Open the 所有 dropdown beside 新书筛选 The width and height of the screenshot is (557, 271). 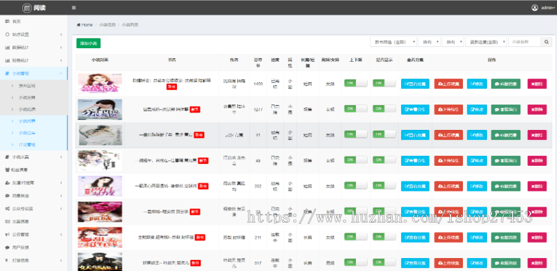click(430, 42)
